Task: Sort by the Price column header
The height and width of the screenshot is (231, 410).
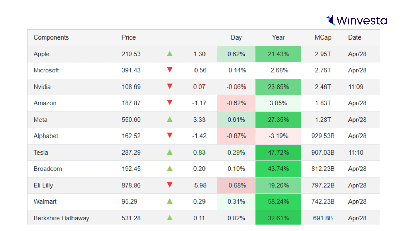Action: tap(129, 37)
